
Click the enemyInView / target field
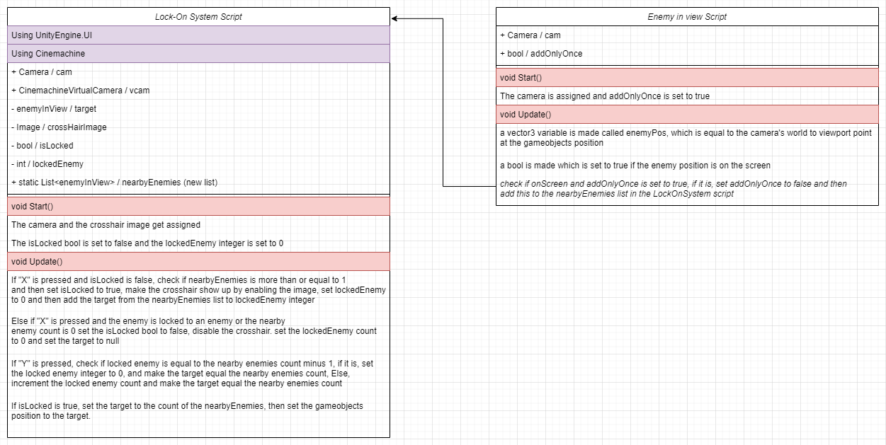198,108
